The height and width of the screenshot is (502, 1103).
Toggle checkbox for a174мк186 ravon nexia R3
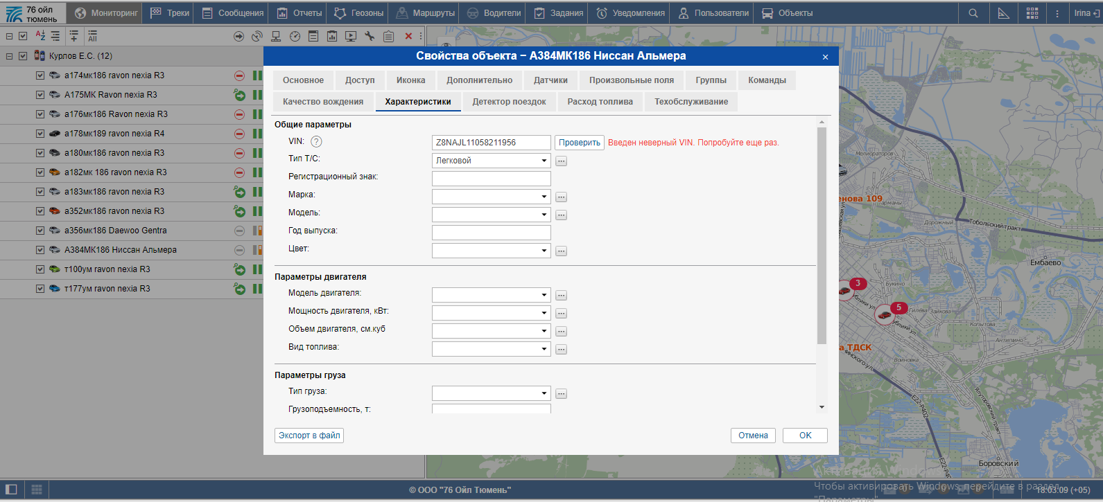click(x=40, y=75)
